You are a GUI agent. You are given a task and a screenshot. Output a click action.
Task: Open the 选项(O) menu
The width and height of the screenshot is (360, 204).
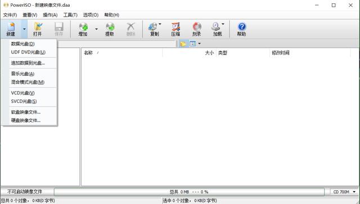pyautogui.click(x=91, y=15)
